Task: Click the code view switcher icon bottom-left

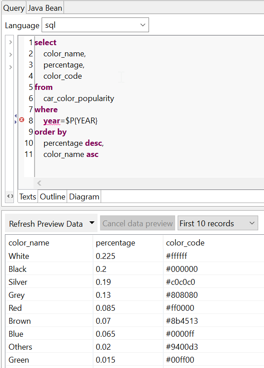Action: (9, 196)
